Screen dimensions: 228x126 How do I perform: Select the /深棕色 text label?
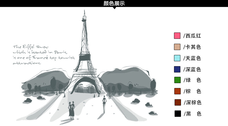[192, 102]
